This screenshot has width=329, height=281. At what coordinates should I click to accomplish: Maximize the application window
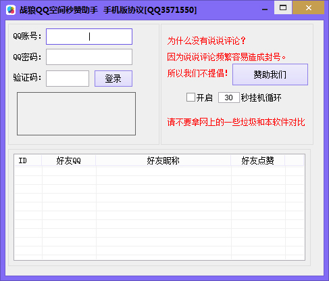(283, 7)
